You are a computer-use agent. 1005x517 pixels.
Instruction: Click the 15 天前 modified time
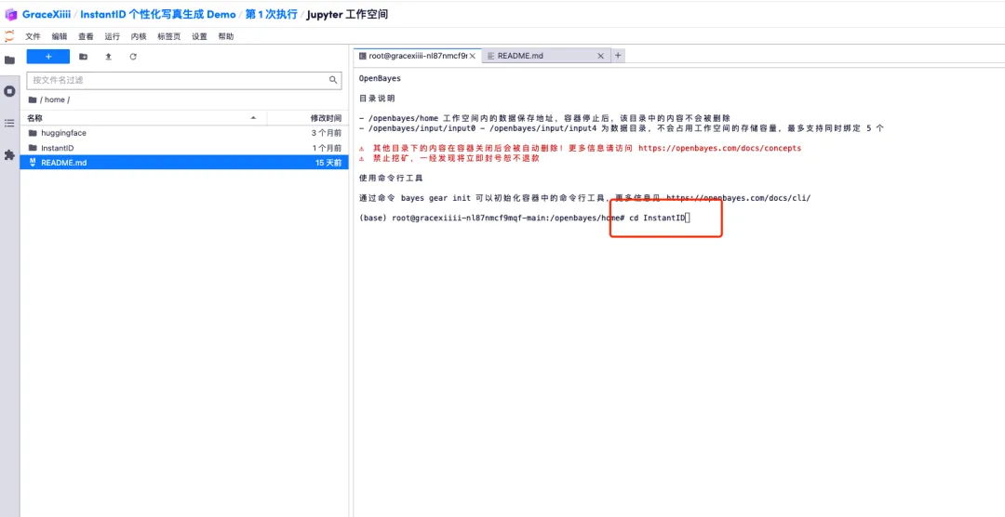(x=328, y=163)
